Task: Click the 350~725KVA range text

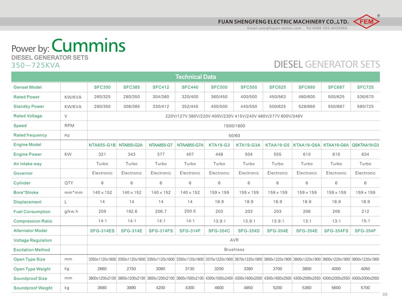Action: click(x=36, y=66)
